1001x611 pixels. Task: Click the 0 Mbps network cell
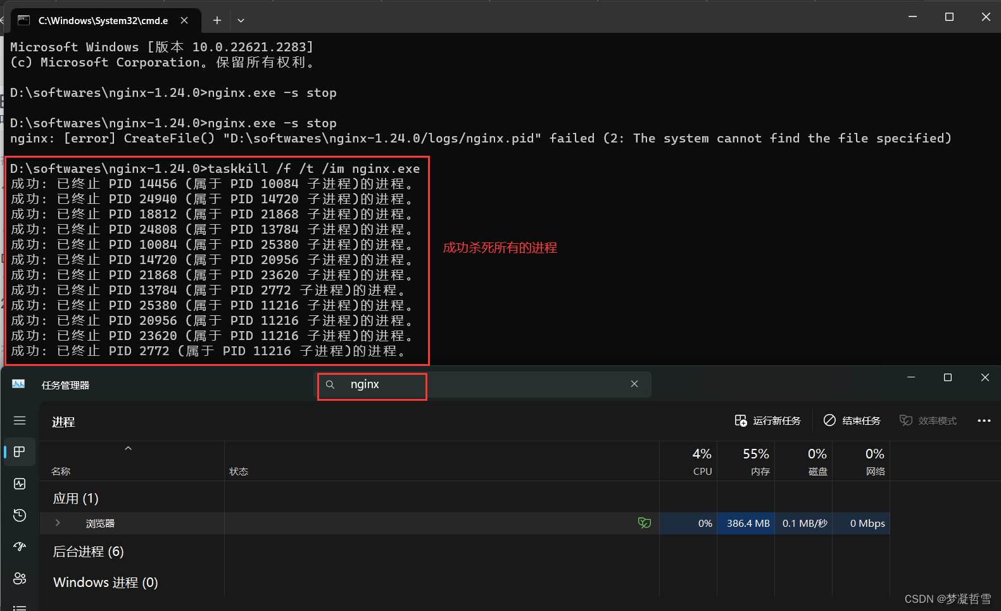[861, 523]
